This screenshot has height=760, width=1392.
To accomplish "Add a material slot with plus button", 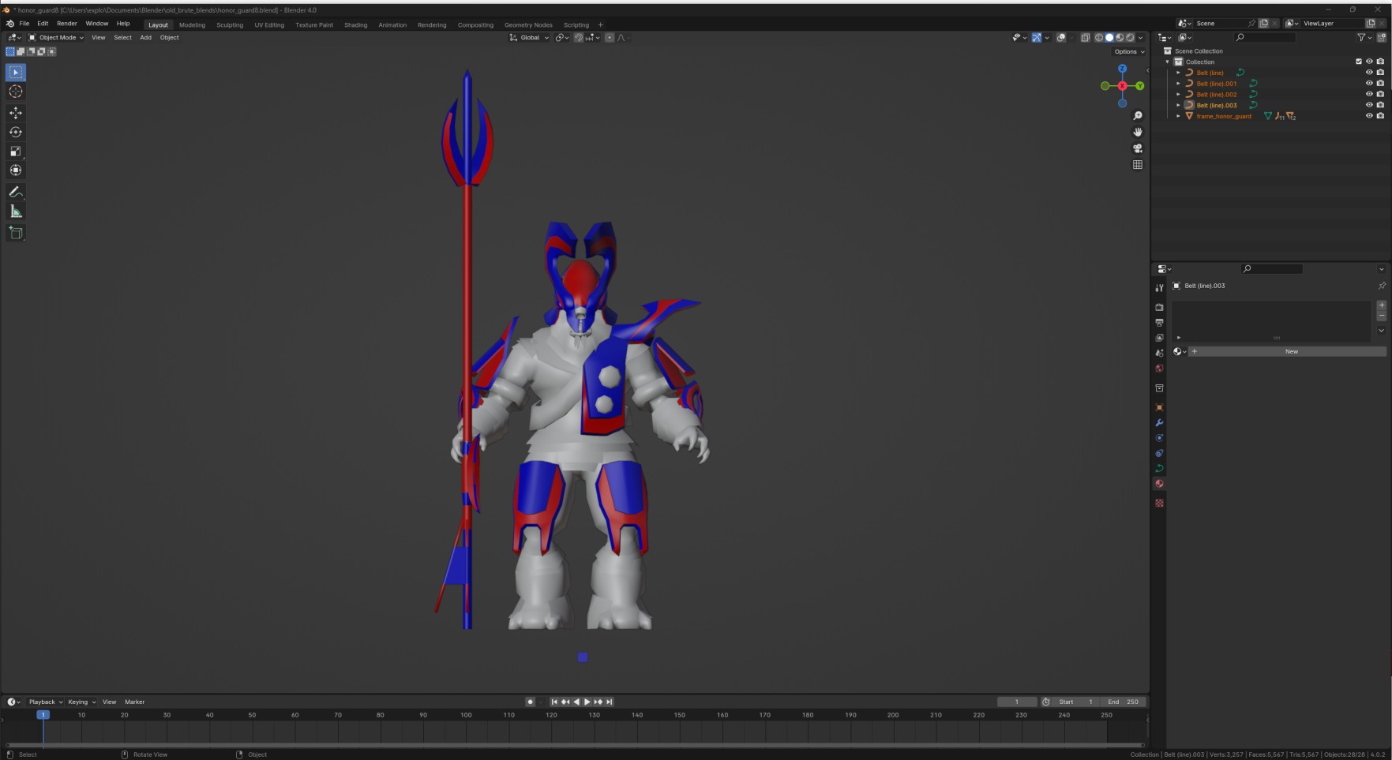I will [x=1381, y=305].
